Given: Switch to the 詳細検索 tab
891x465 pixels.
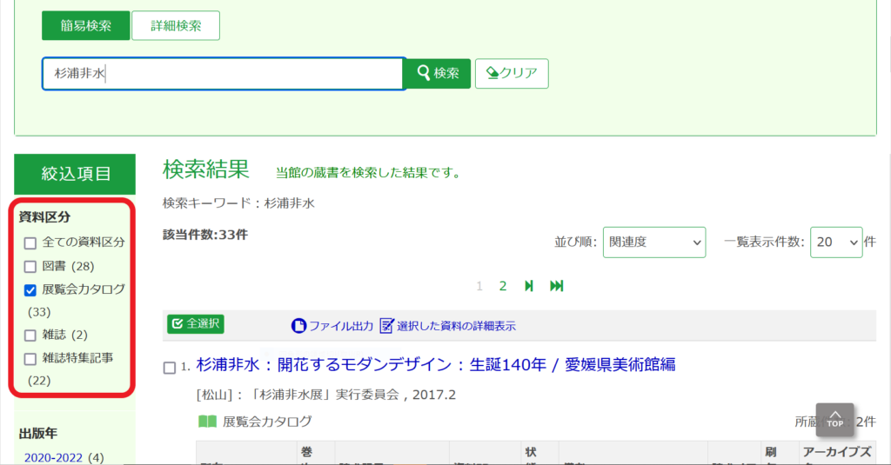Looking at the screenshot, I should coord(176,25).
